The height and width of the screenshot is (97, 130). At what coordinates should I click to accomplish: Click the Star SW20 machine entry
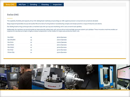[11, 45]
